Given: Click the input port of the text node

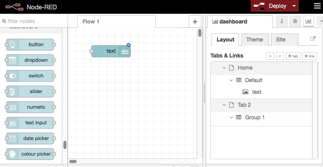Looking at the screenshot, I should point(92,51).
